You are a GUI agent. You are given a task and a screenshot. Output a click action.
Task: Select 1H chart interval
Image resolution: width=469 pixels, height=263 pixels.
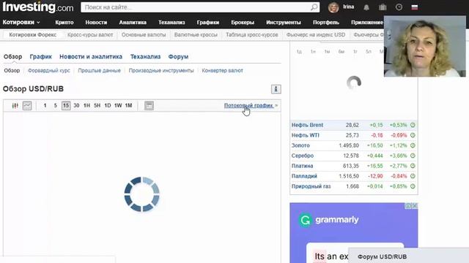tap(86, 105)
